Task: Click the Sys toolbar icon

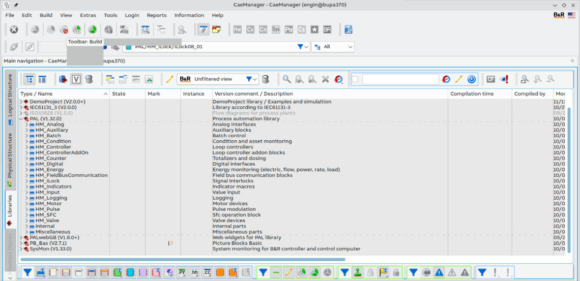Action: [276, 29]
